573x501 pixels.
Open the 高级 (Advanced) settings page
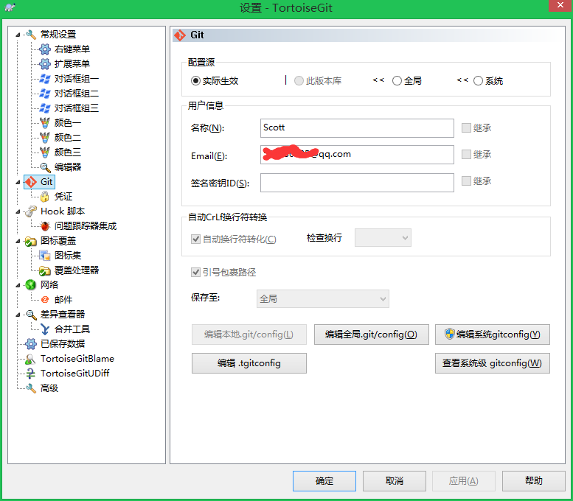pos(49,388)
